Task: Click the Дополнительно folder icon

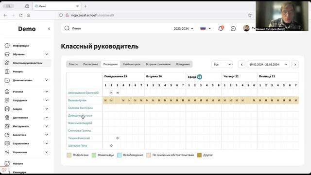Action: [7, 80]
